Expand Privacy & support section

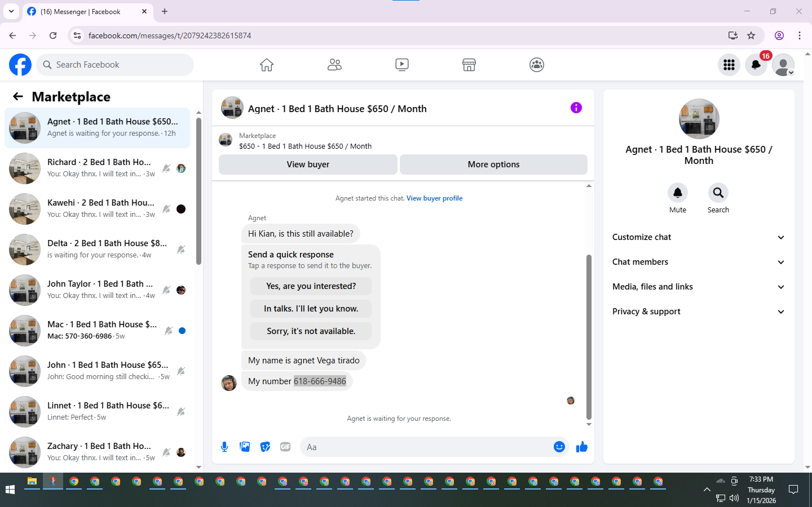[699, 312]
